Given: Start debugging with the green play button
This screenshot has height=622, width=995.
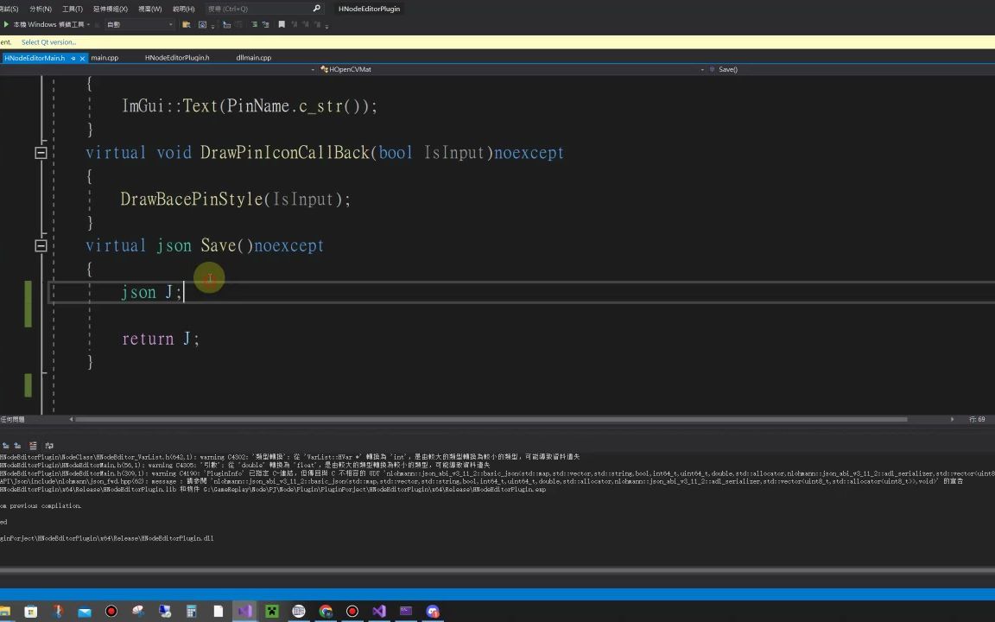Looking at the screenshot, I should [6, 24].
